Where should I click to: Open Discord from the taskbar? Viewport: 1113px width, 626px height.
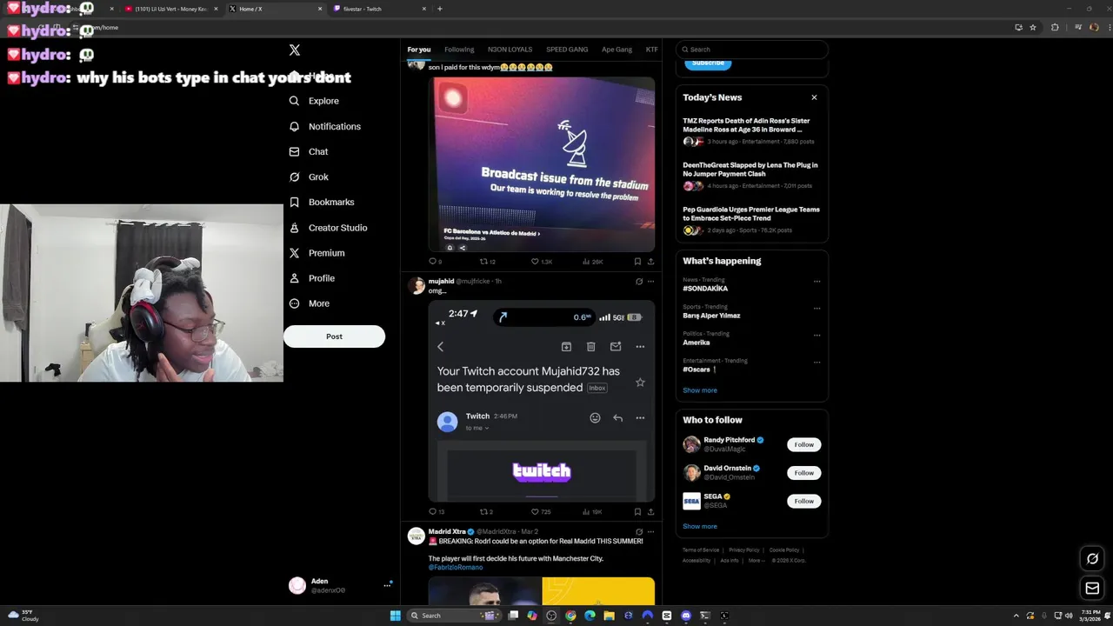[x=686, y=616]
